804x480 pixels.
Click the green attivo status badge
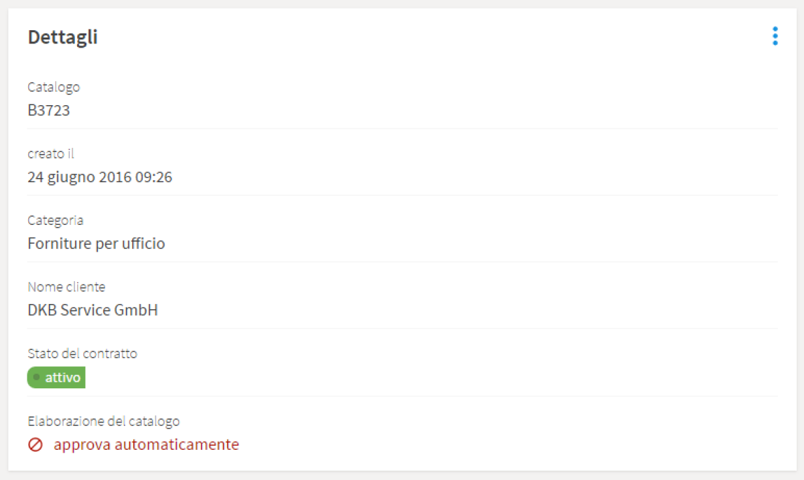[56, 378]
